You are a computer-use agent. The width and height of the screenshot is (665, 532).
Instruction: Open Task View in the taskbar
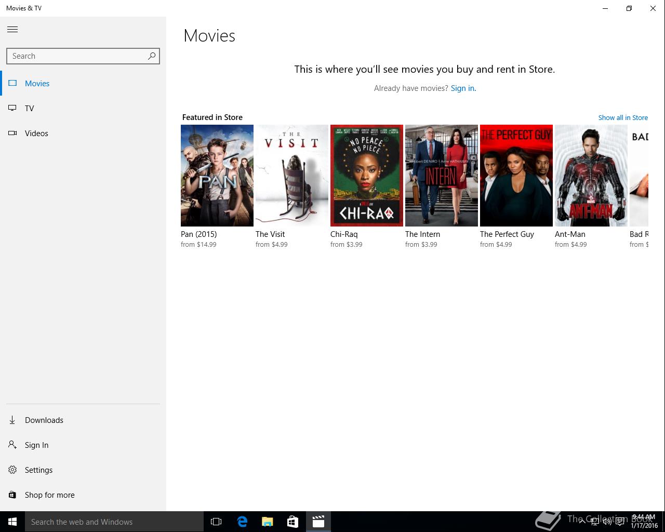pos(216,522)
